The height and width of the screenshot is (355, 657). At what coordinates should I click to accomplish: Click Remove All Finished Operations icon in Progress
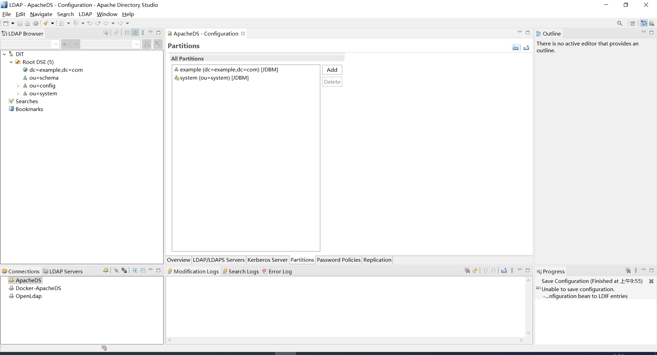(628, 271)
